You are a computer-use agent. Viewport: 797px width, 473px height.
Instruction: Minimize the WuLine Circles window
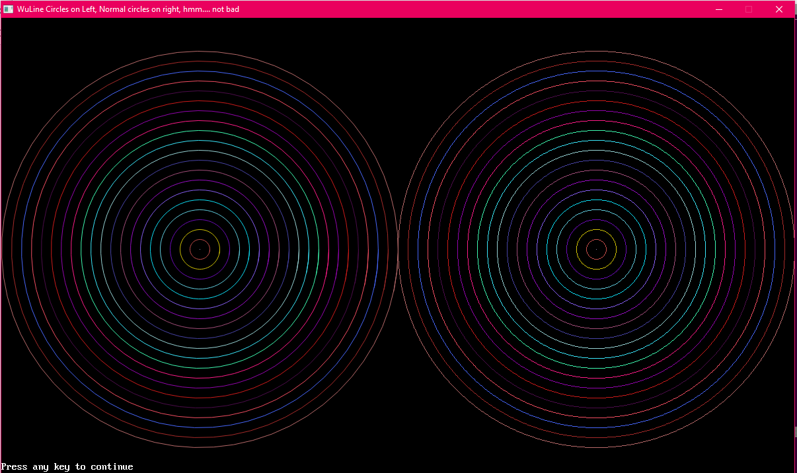click(x=719, y=9)
